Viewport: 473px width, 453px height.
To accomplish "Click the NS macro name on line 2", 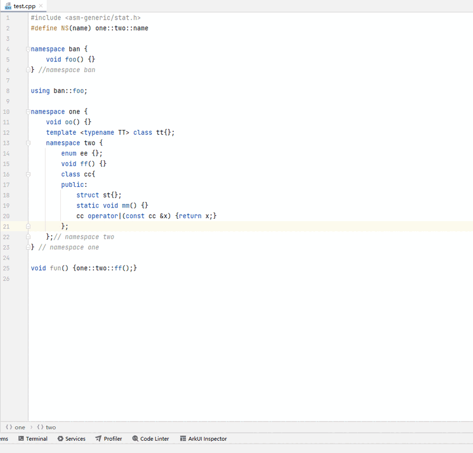I will click(x=64, y=28).
